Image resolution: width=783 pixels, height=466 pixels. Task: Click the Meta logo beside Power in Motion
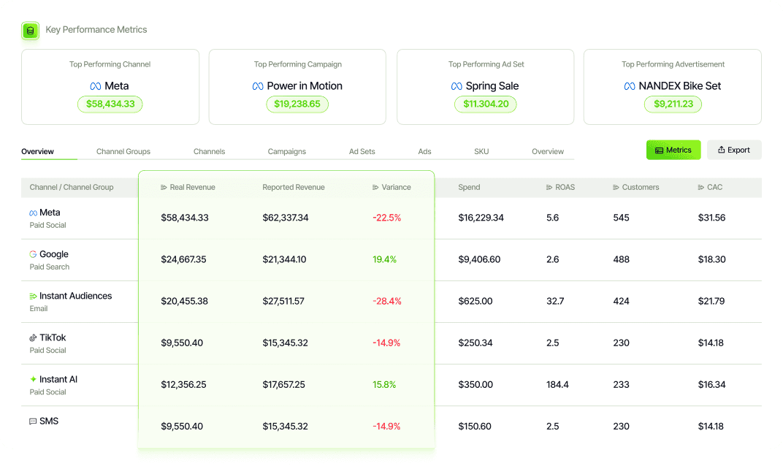tap(258, 86)
